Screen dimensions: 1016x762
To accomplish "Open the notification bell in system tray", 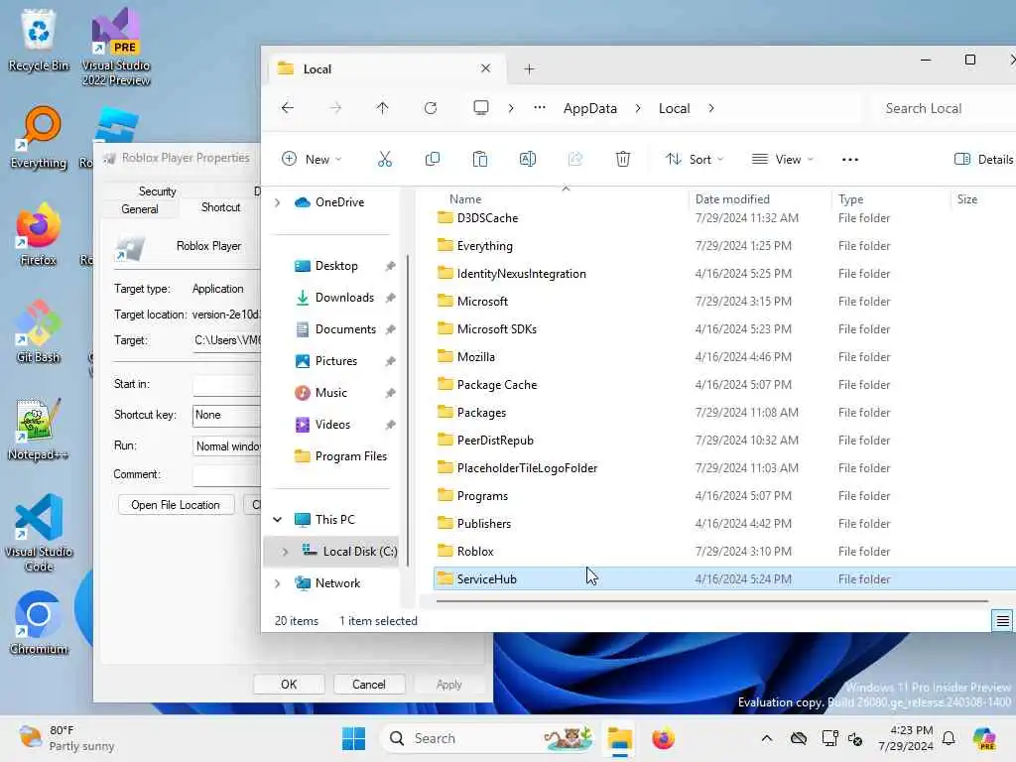I will click(x=949, y=738).
